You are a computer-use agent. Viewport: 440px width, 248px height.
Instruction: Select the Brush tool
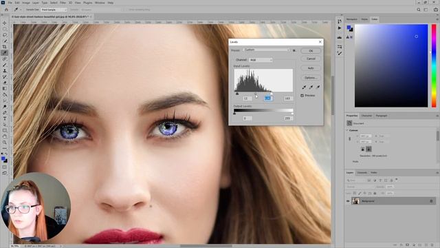5,65
